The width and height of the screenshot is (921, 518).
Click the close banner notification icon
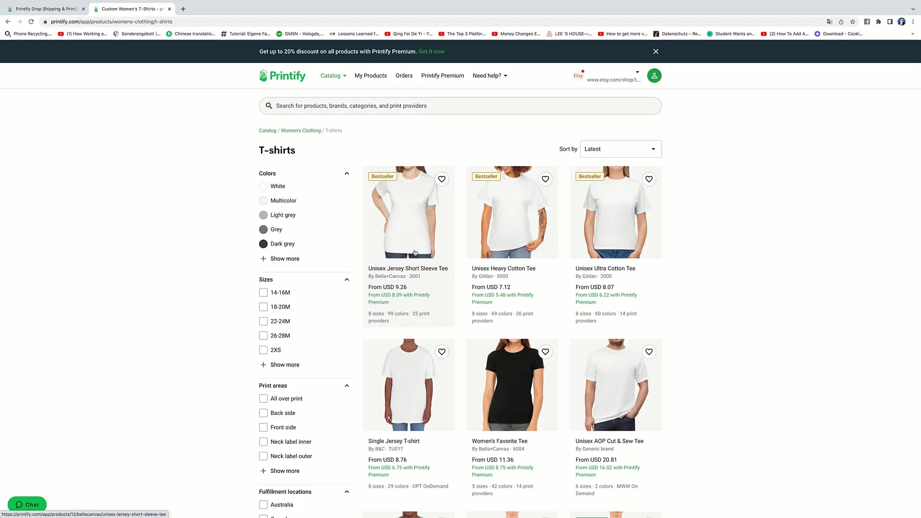(656, 51)
